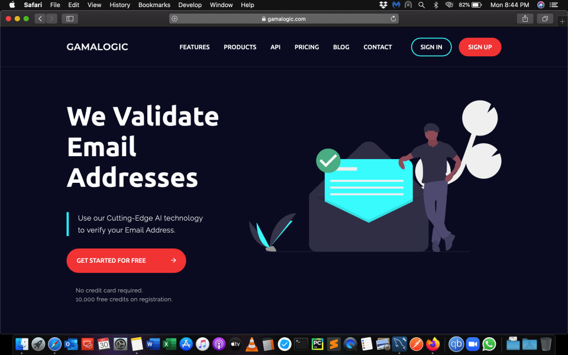Open the PRICING page
The width and height of the screenshot is (568, 355).
pyautogui.click(x=306, y=47)
